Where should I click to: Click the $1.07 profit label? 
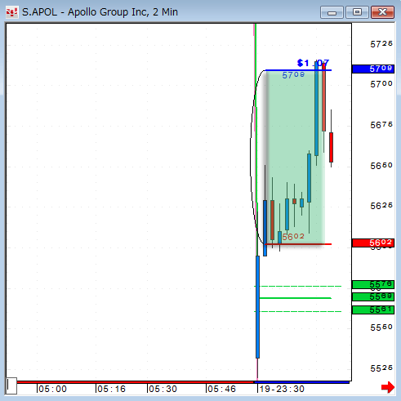point(313,63)
